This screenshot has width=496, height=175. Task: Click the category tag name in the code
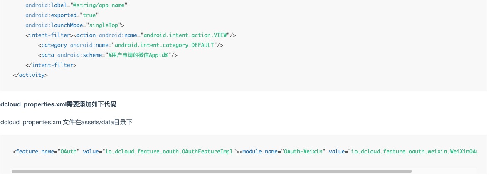(x=54, y=45)
